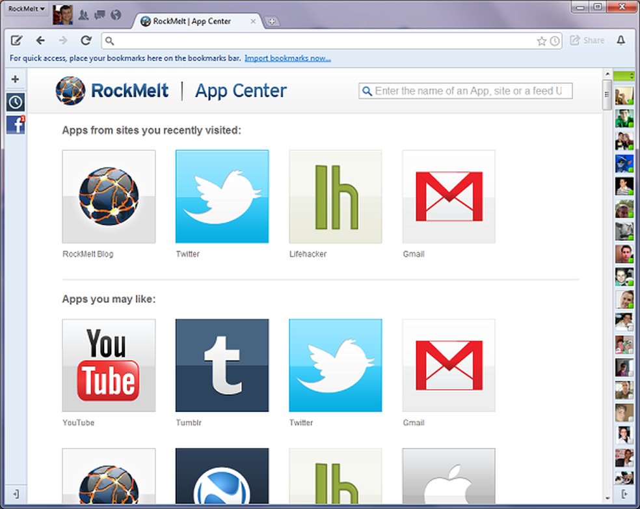Open first friend avatar in right edge
Viewport: 640px width, 509px height.
(624, 96)
